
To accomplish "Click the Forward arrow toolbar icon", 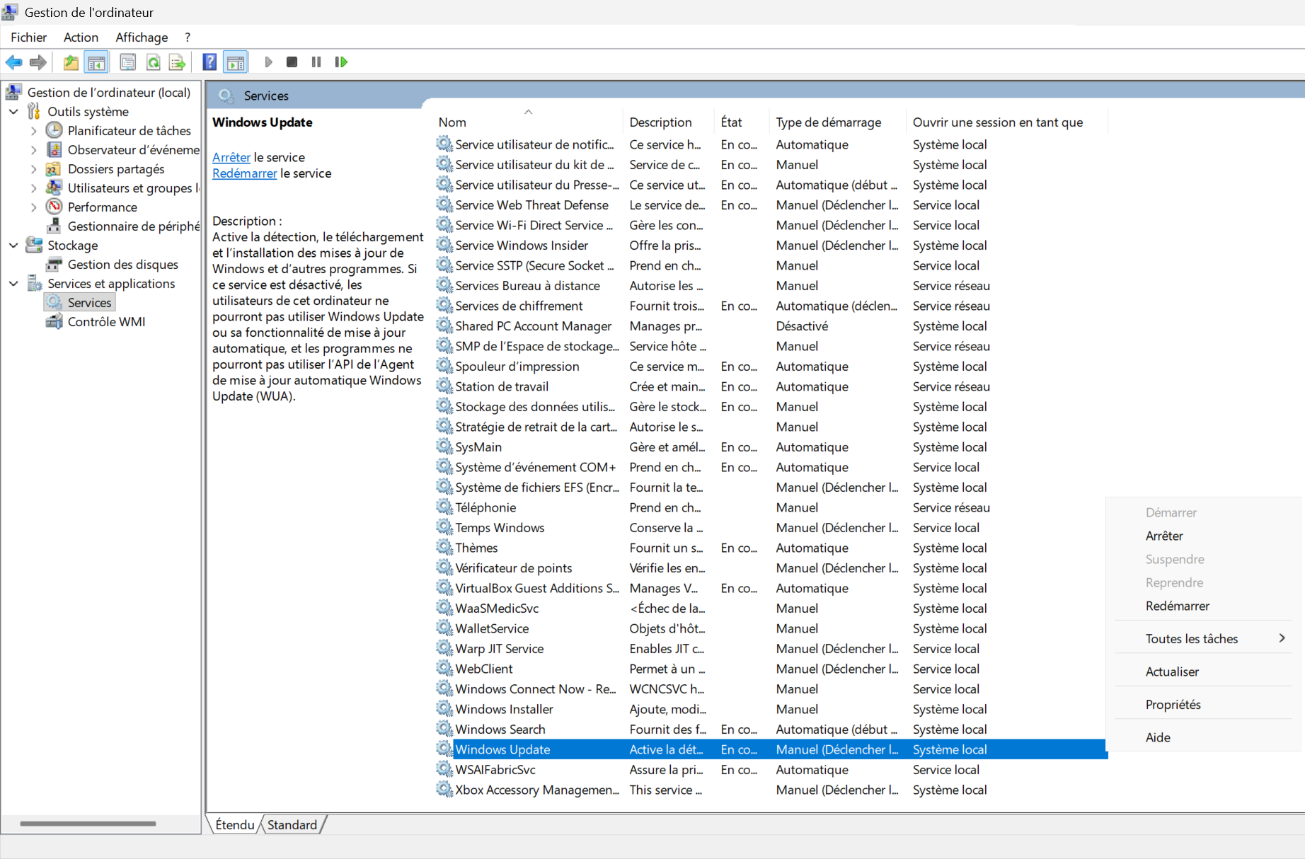I will [x=38, y=62].
